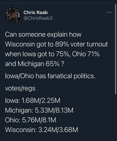Click the "votes/regs" label
The height and width of the screenshot is (141, 117).
20,89
